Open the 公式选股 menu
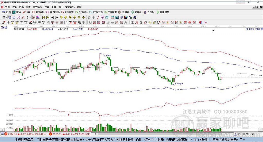Image resolution: width=263 pixels, height=142 pixels. click(x=37, y=7)
